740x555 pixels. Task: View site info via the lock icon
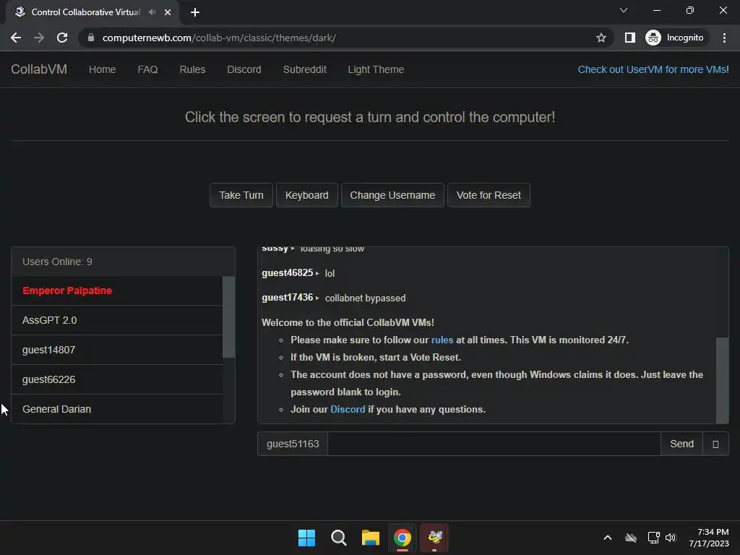pyautogui.click(x=91, y=38)
